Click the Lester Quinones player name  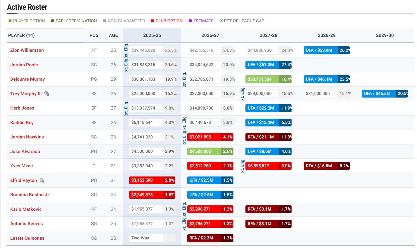[27, 238]
